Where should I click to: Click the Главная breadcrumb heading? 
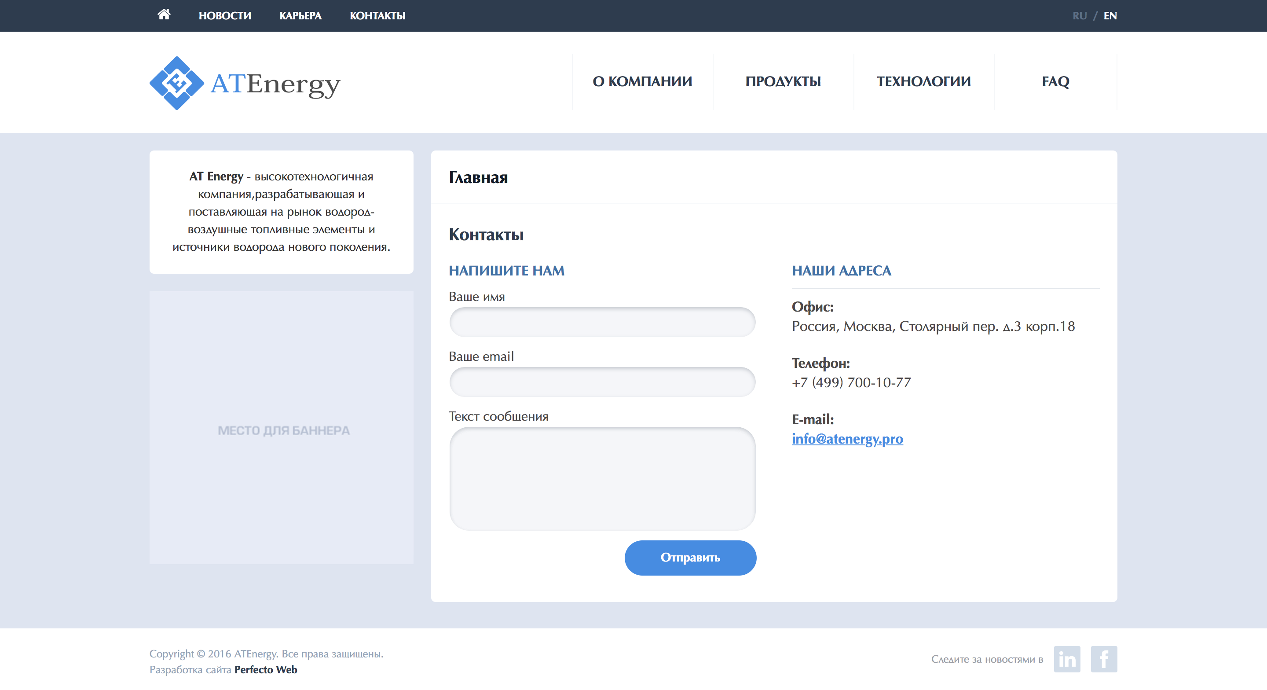[478, 177]
